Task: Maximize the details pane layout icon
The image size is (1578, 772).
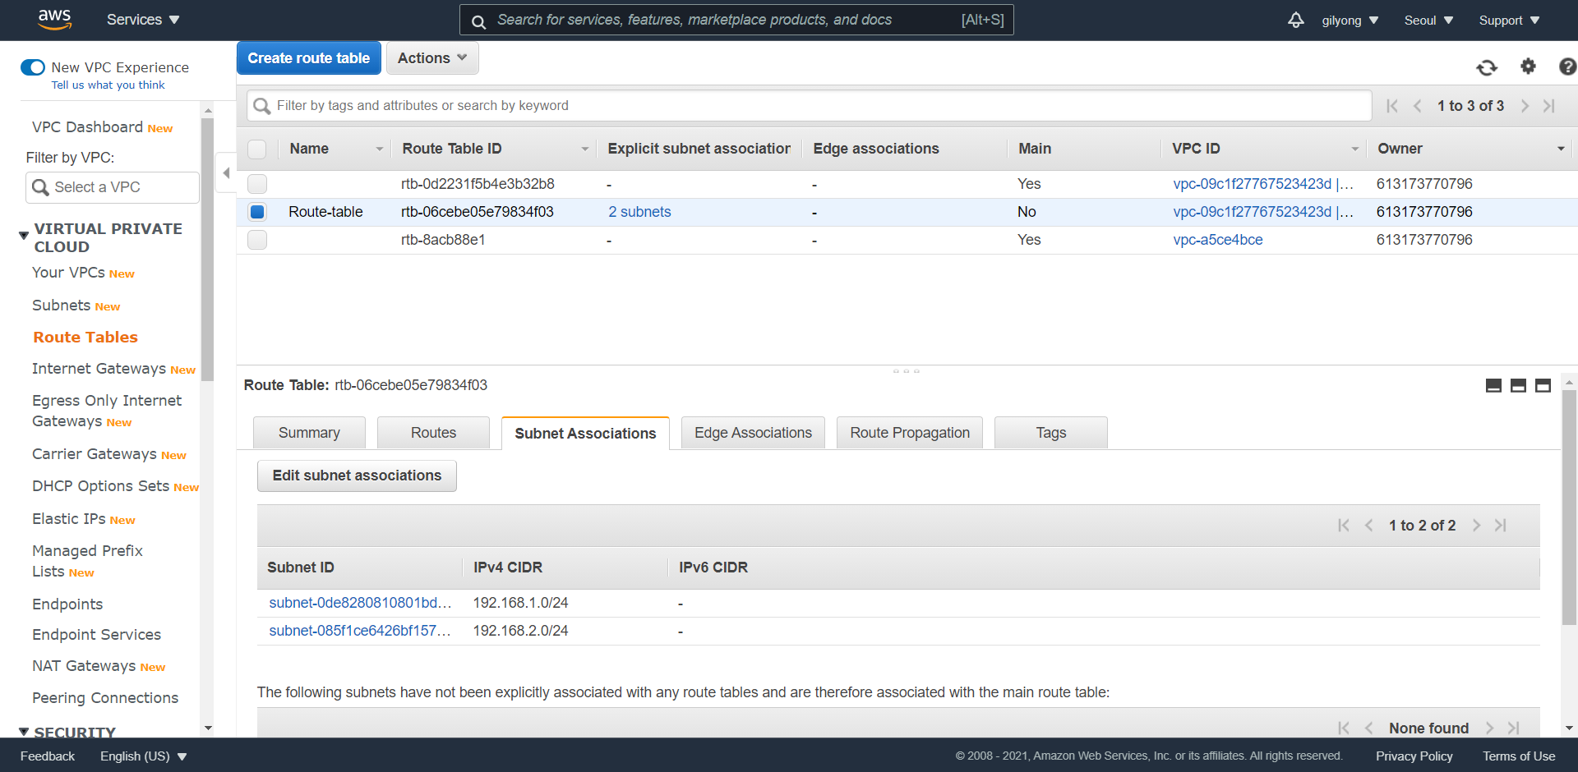Action: pos(1543,385)
